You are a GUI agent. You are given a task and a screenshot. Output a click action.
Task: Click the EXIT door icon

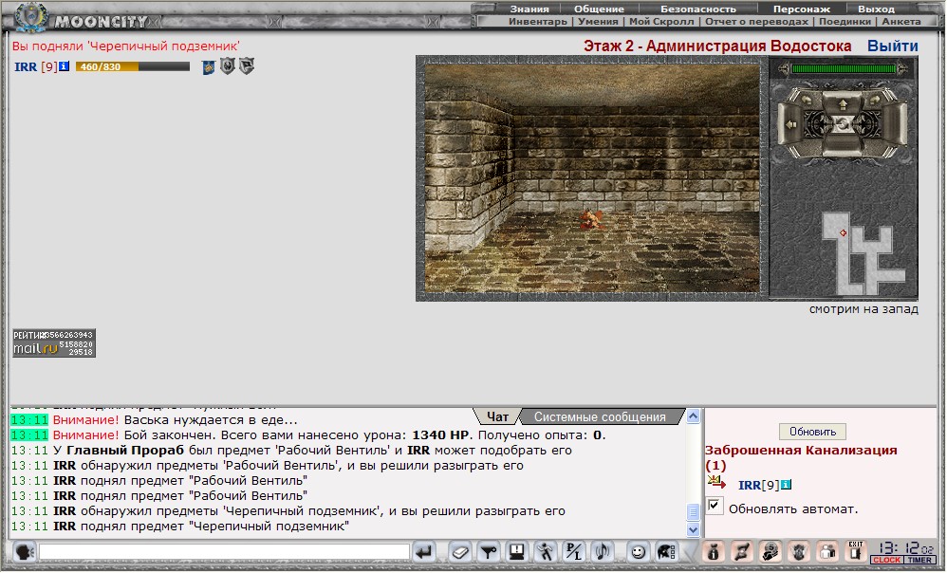pyautogui.click(x=855, y=552)
